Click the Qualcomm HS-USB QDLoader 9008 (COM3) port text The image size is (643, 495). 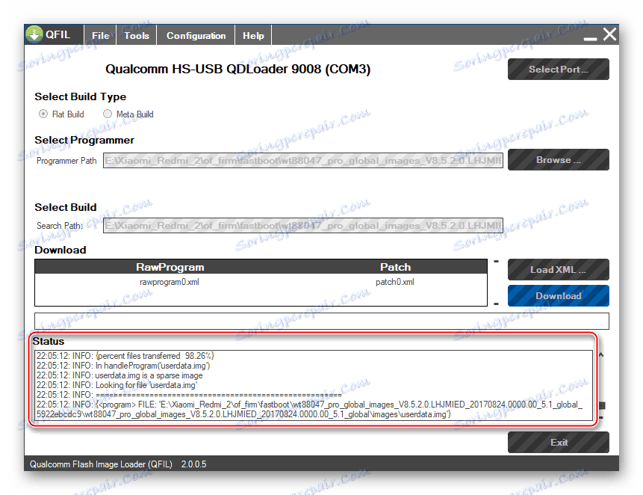[x=237, y=69]
